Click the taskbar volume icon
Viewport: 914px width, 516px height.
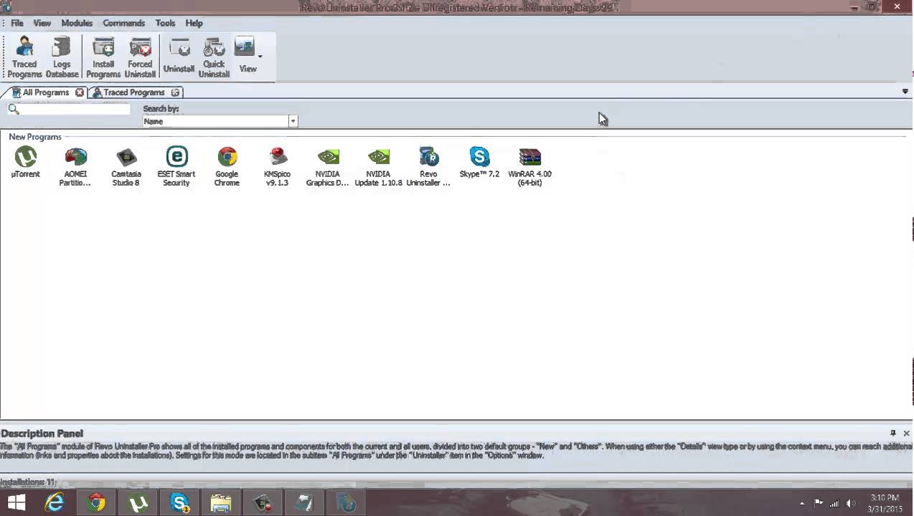[x=850, y=504]
